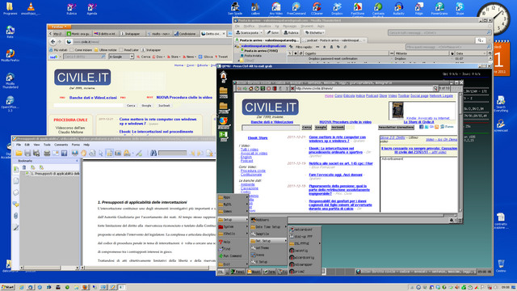517x291 pixels.
Task: Click the search magnifier in guest browser address bar
Action: tap(435, 88)
